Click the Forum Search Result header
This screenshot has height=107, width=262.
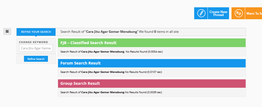(x=152, y=63)
